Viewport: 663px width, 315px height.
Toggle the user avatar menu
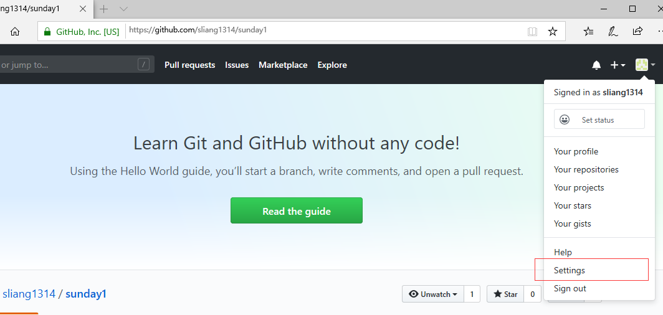(646, 65)
